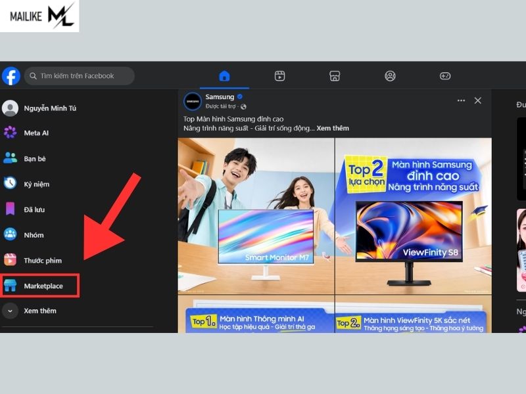Viewport: 526px width, 394px height.
Task: Click the Kỷ niệm text label
Action: tap(37, 185)
